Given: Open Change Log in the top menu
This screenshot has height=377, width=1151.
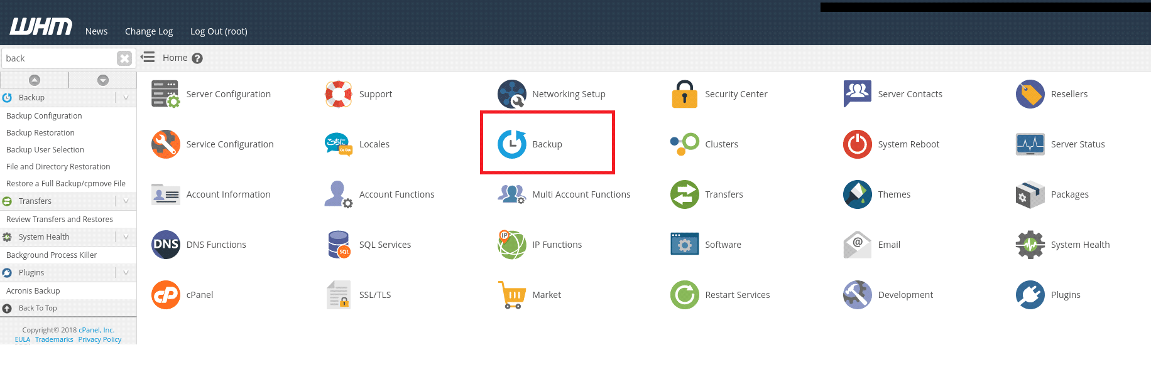Looking at the screenshot, I should (149, 31).
